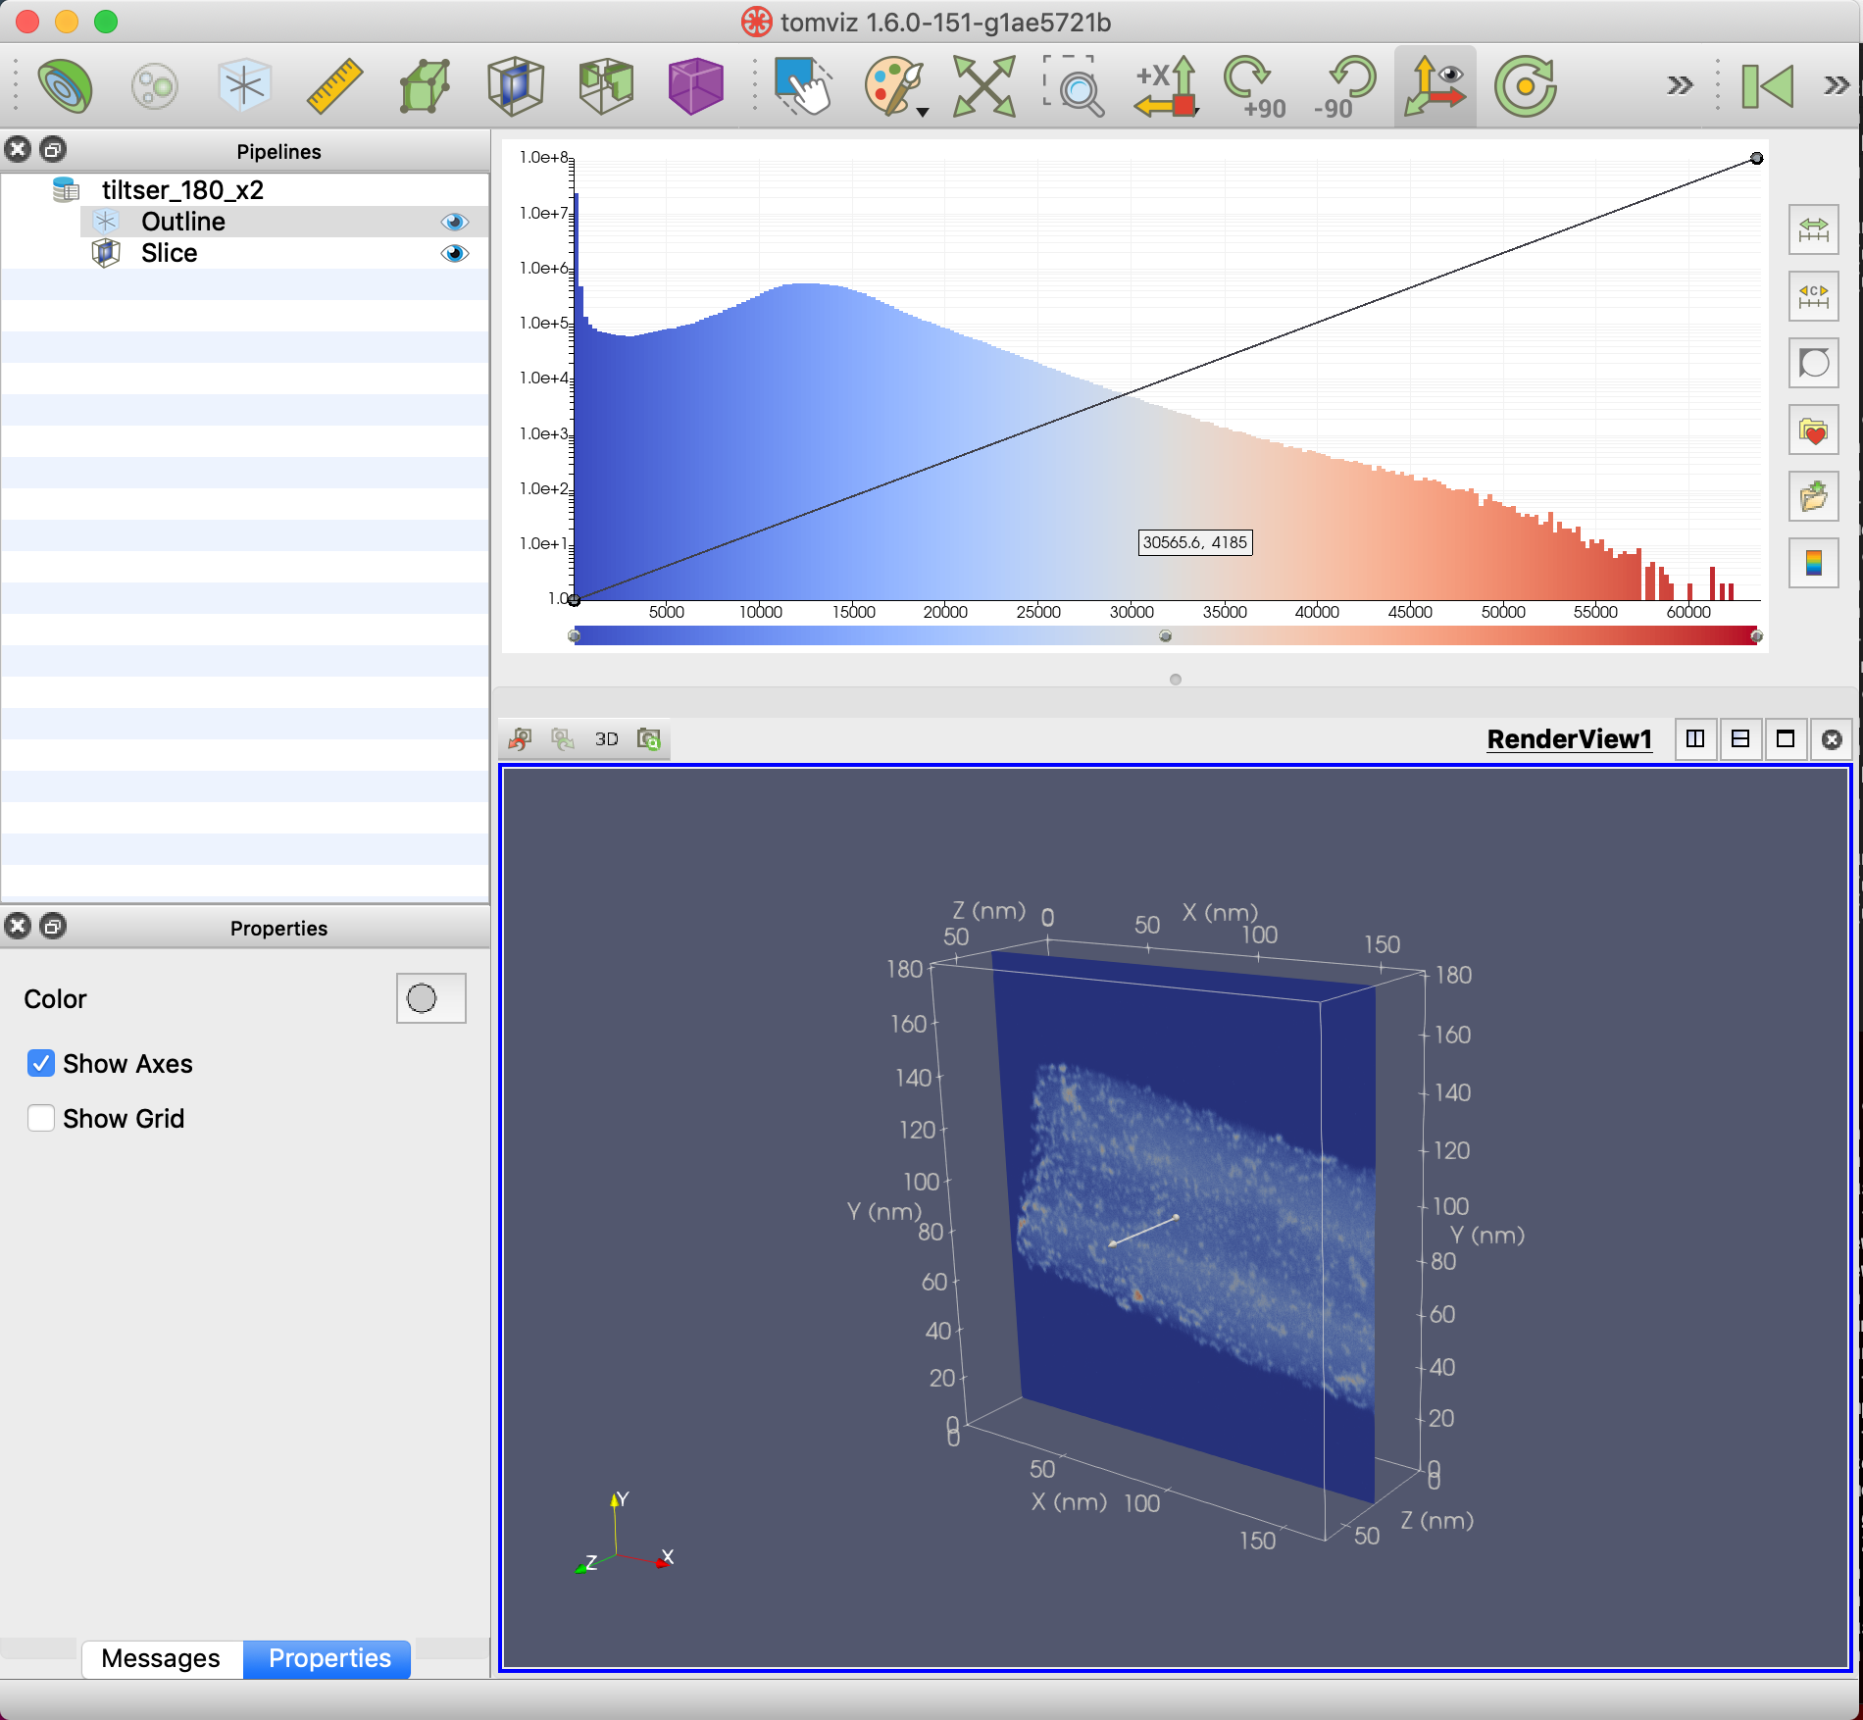Add a Slice module from toolbar
The height and width of the screenshot is (1720, 1863).
point(515,86)
